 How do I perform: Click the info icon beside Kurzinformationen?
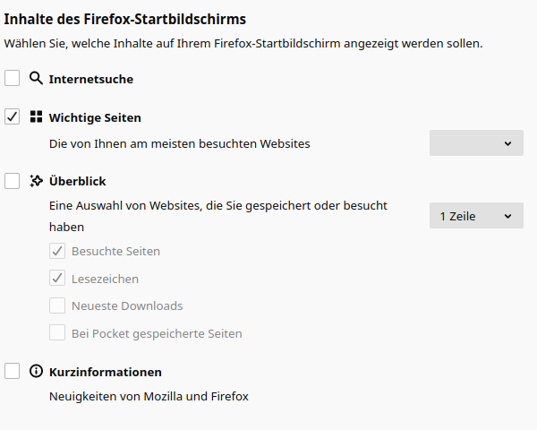(36, 371)
